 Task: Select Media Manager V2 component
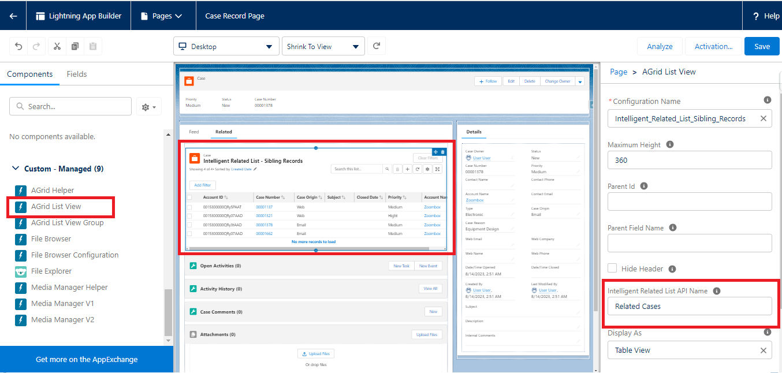[x=62, y=319]
